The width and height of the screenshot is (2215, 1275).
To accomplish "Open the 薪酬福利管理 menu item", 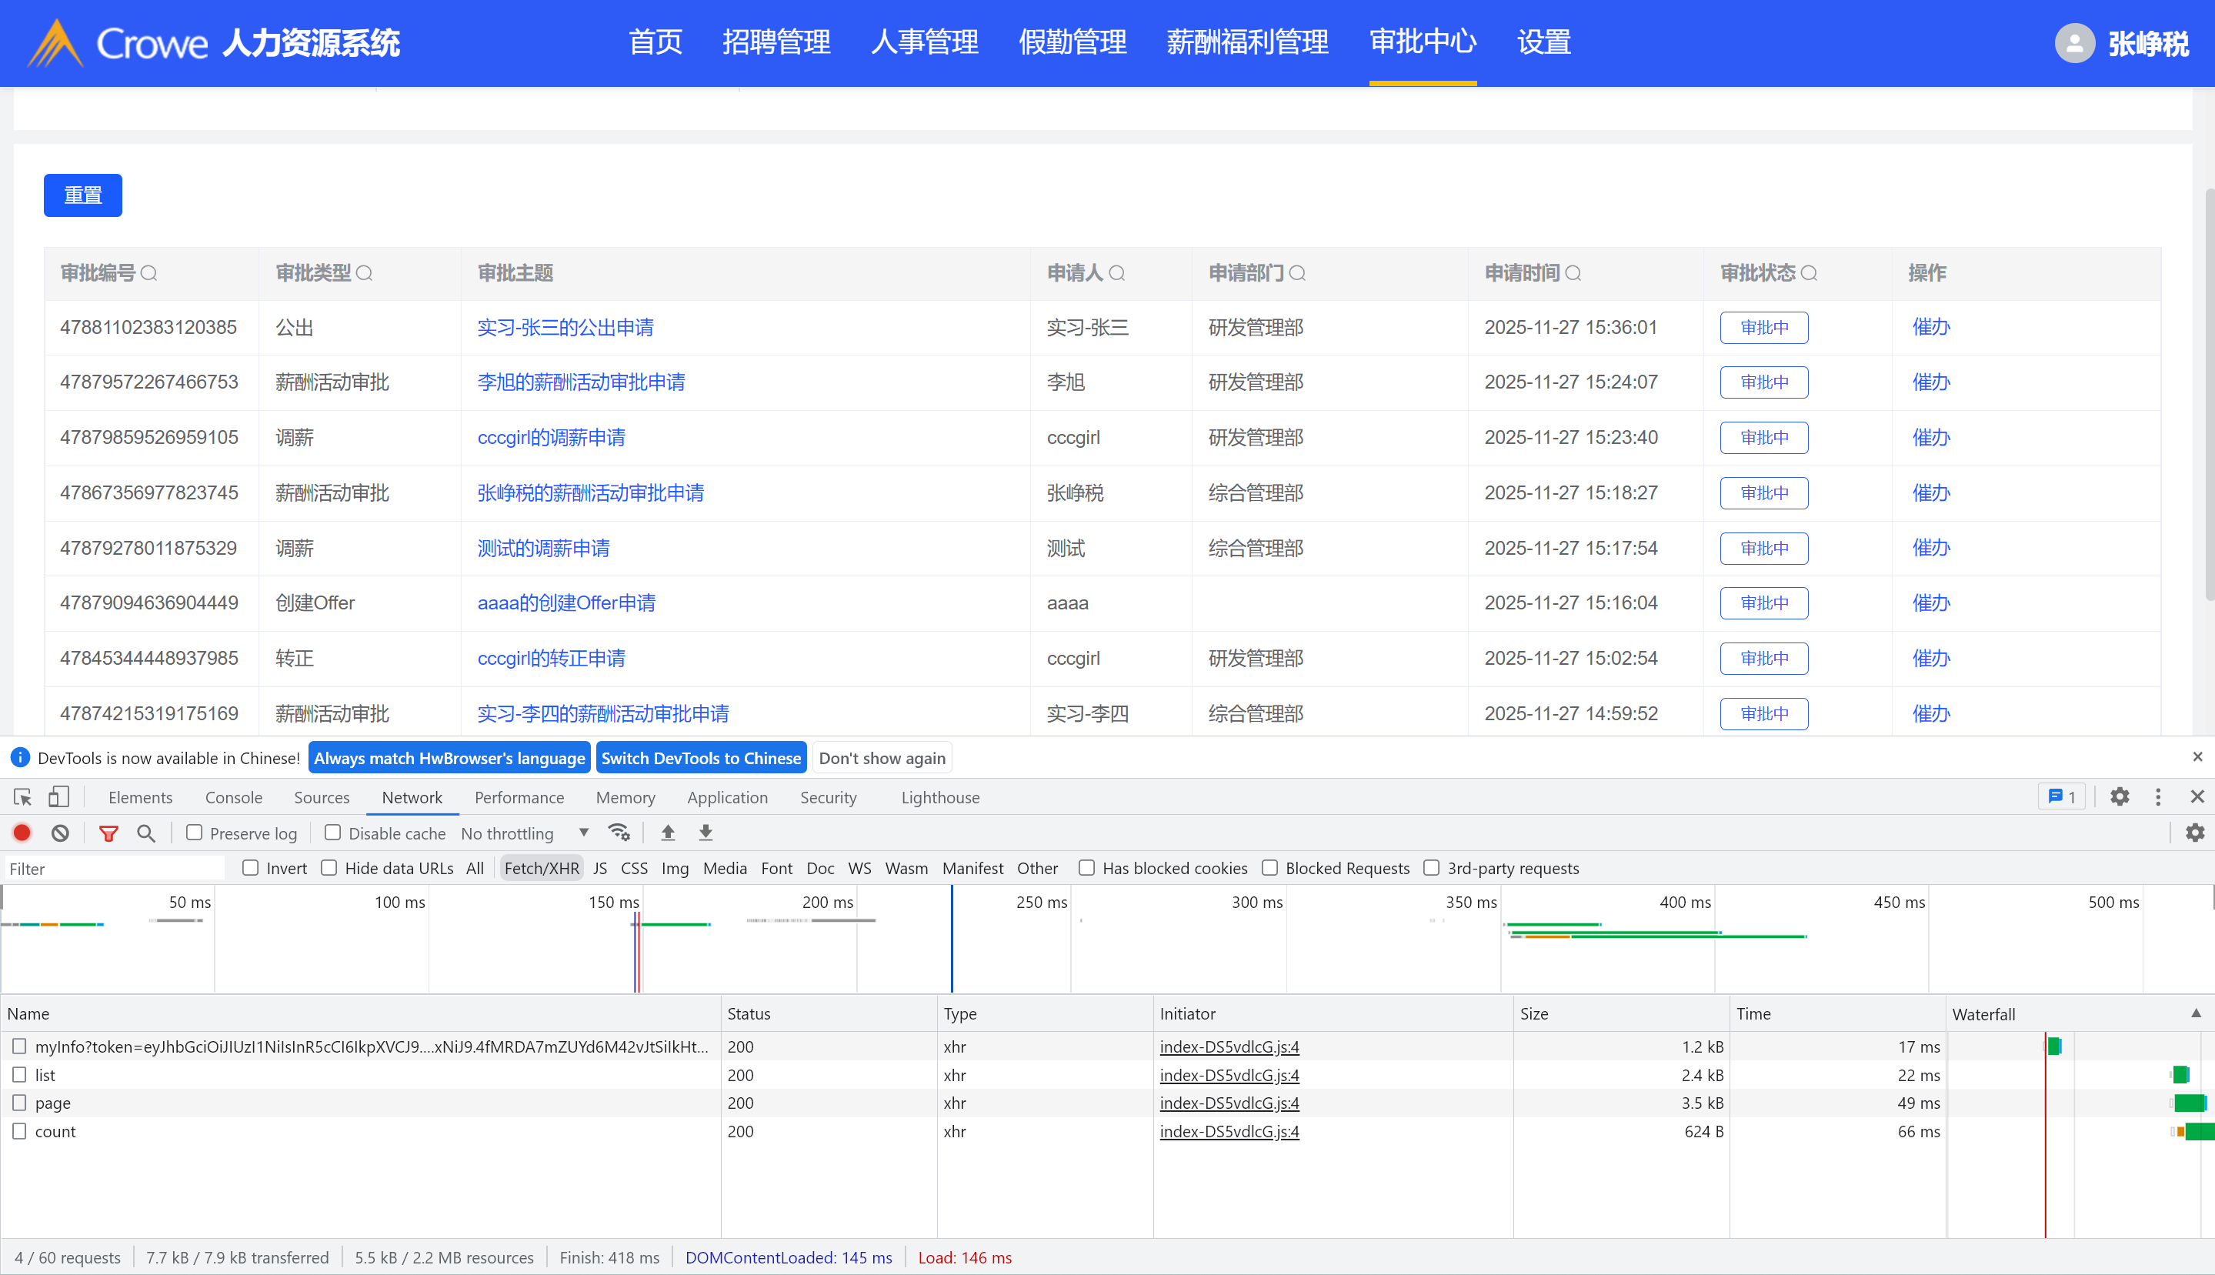I will tap(1246, 42).
